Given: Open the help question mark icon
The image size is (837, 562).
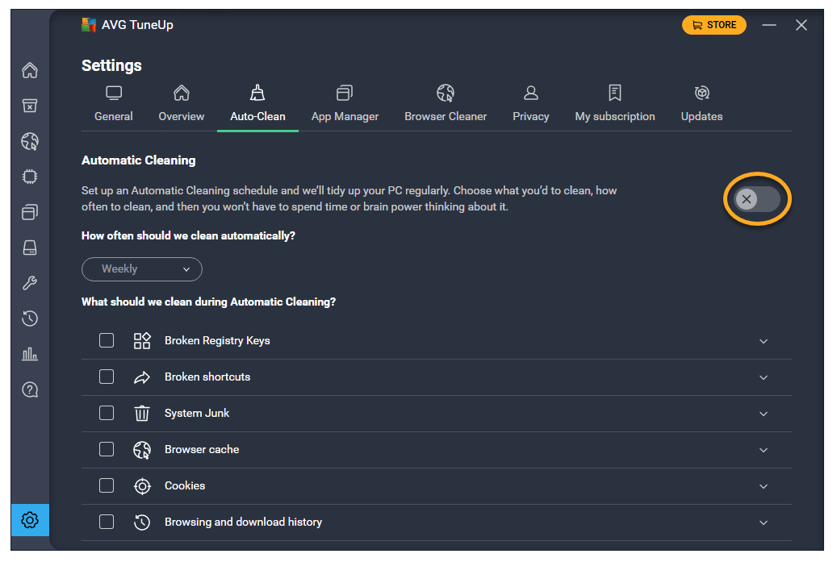Looking at the screenshot, I should (30, 390).
